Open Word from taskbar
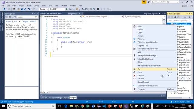Screen dimensions: 194x109 tap(93, 106)
